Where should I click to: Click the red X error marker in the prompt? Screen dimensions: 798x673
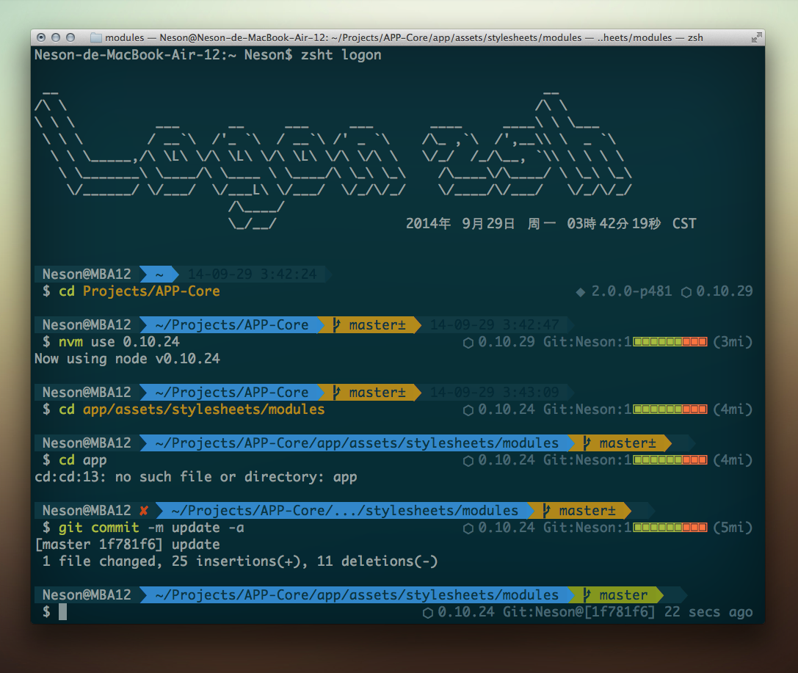[144, 511]
